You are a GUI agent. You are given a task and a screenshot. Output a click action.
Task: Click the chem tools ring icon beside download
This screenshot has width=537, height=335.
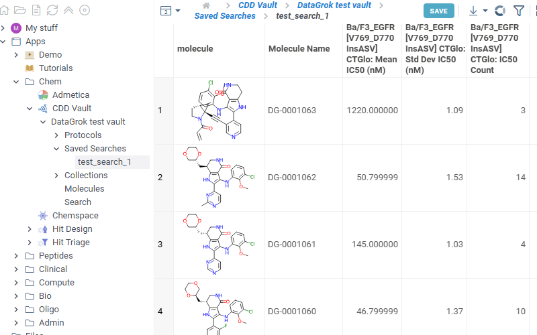coord(499,11)
